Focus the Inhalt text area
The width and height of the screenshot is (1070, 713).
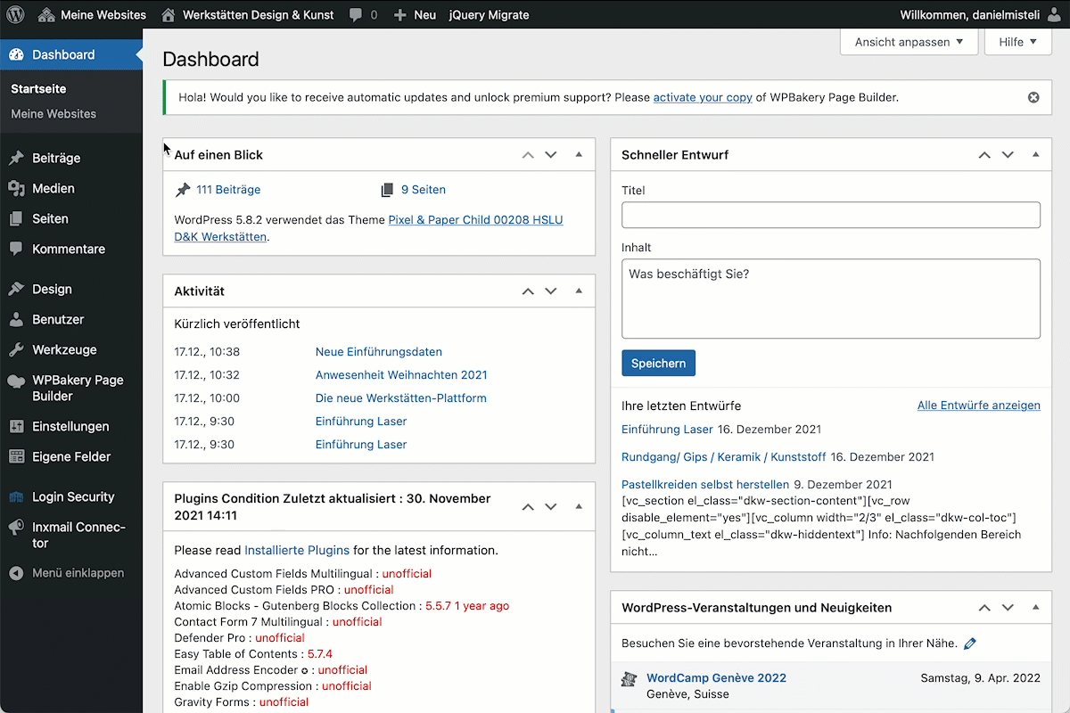(x=831, y=299)
